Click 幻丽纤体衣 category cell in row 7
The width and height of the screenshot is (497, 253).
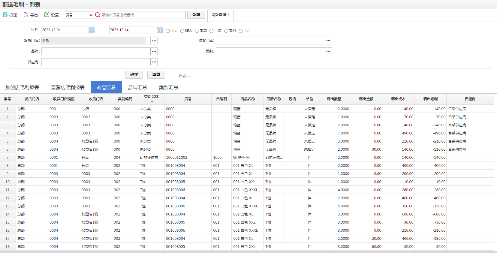point(151,158)
